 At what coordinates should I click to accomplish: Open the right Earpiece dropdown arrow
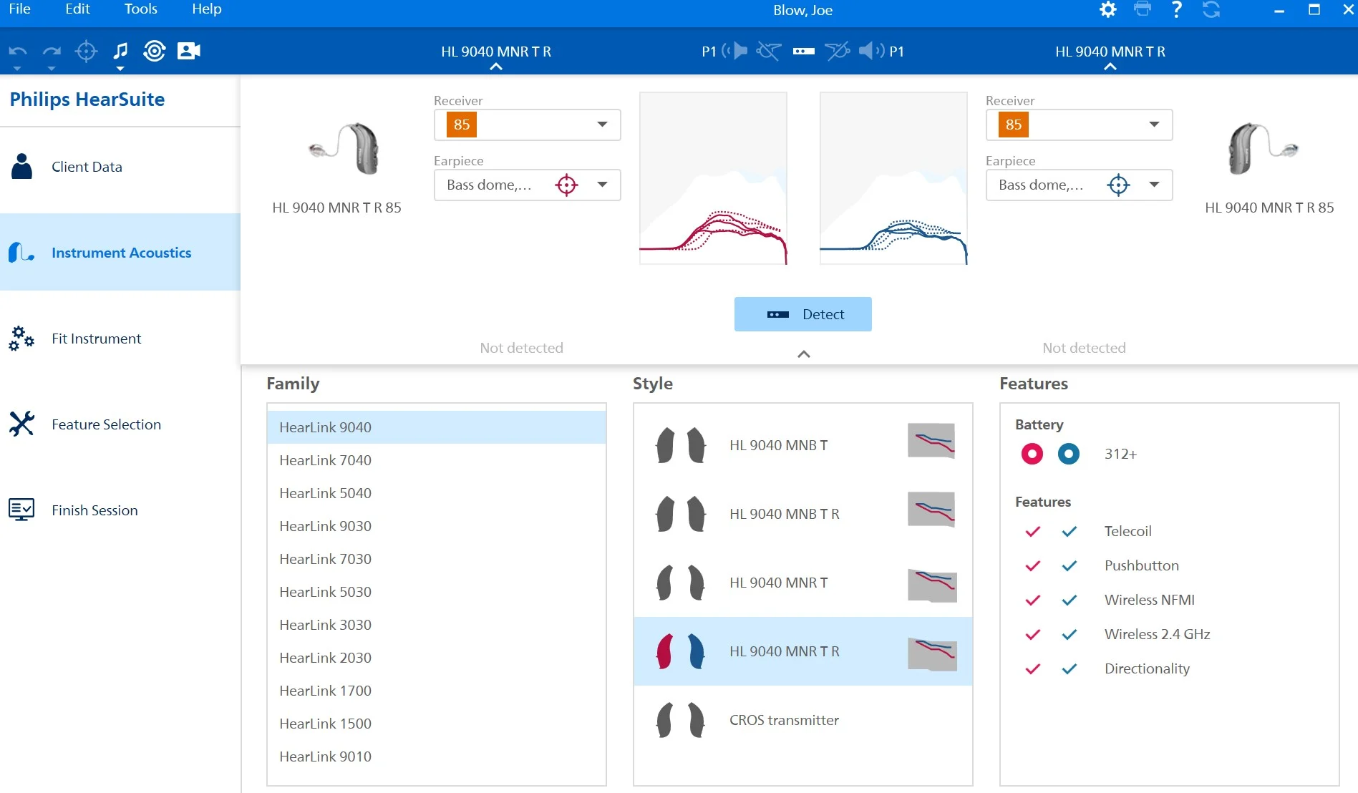click(1154, 185)
